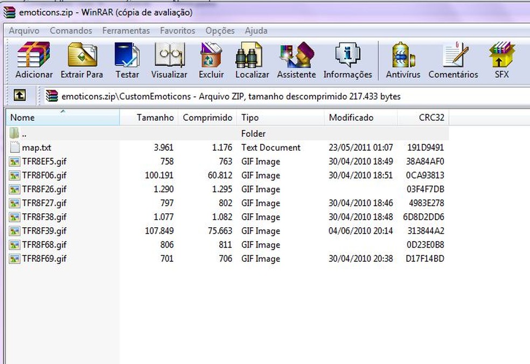Screen dimensions: 530x364
Task: Sort by Tamanho column header
Action: (x=149, y=117)
